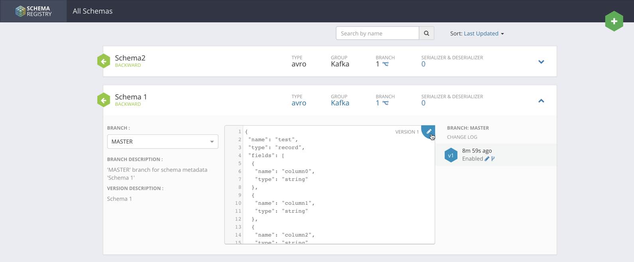Click the Schema2 backward compatibility hexagon icon

click(x=104, y=61)
